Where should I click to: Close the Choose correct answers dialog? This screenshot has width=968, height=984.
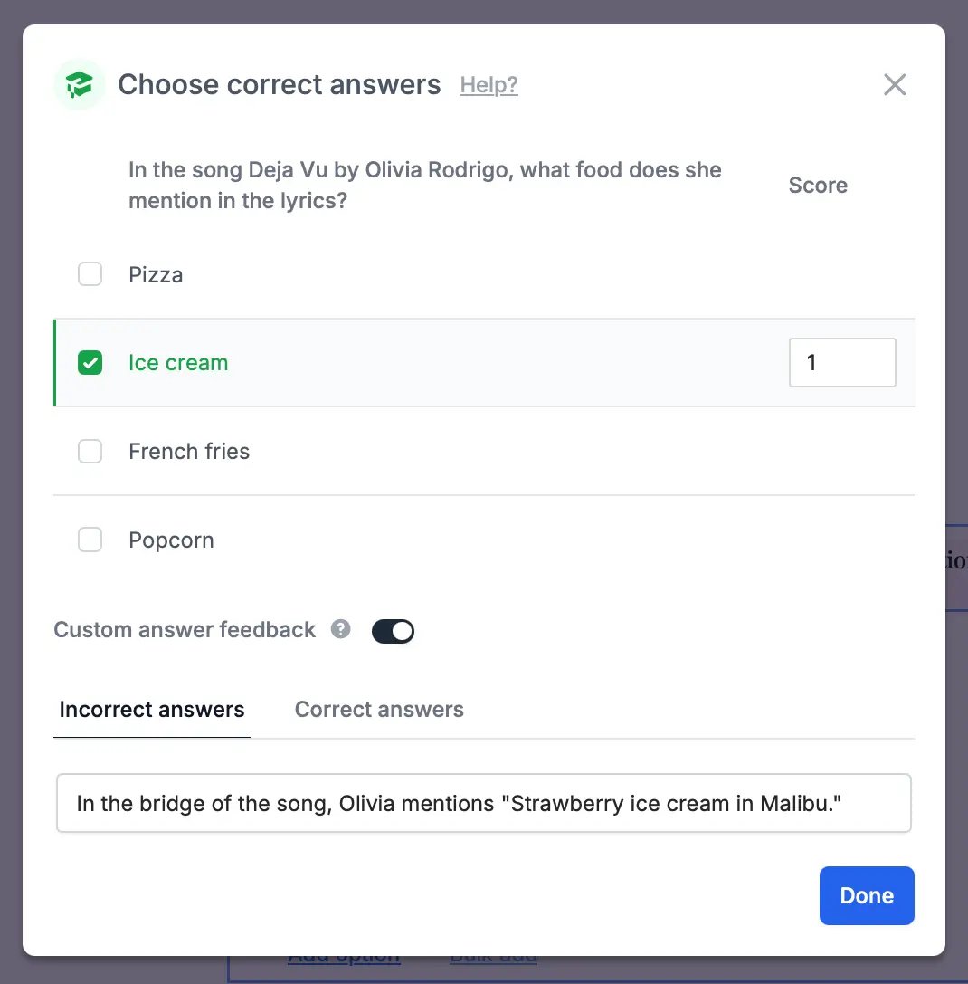(x=895, y=85)
